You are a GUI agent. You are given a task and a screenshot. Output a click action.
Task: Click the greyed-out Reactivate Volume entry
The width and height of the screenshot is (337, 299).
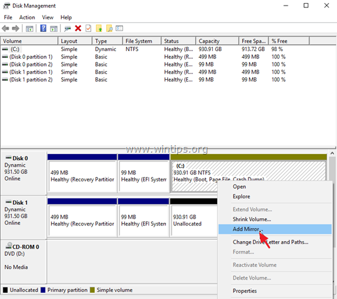(x=275, y=265)
